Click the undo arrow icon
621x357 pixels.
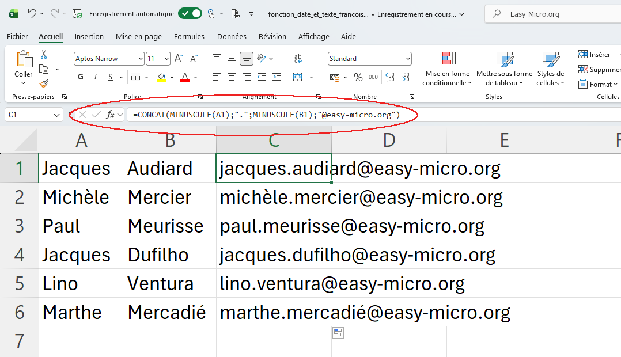tap(32, 14)
